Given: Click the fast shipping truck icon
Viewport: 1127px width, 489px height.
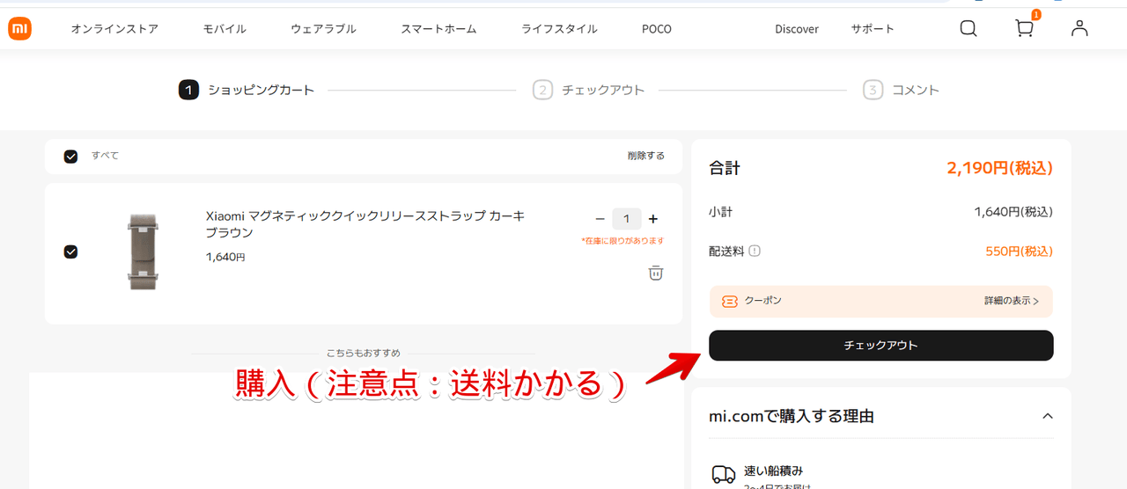Looking at the screenshot, I should pos(723,474).
